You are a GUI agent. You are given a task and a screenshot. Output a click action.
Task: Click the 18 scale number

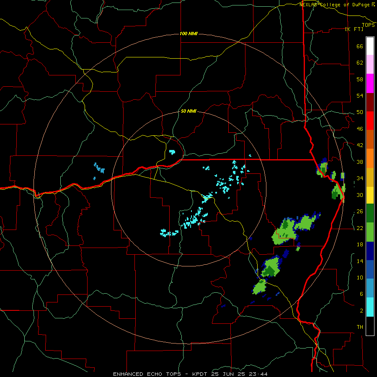coord(360,245)
